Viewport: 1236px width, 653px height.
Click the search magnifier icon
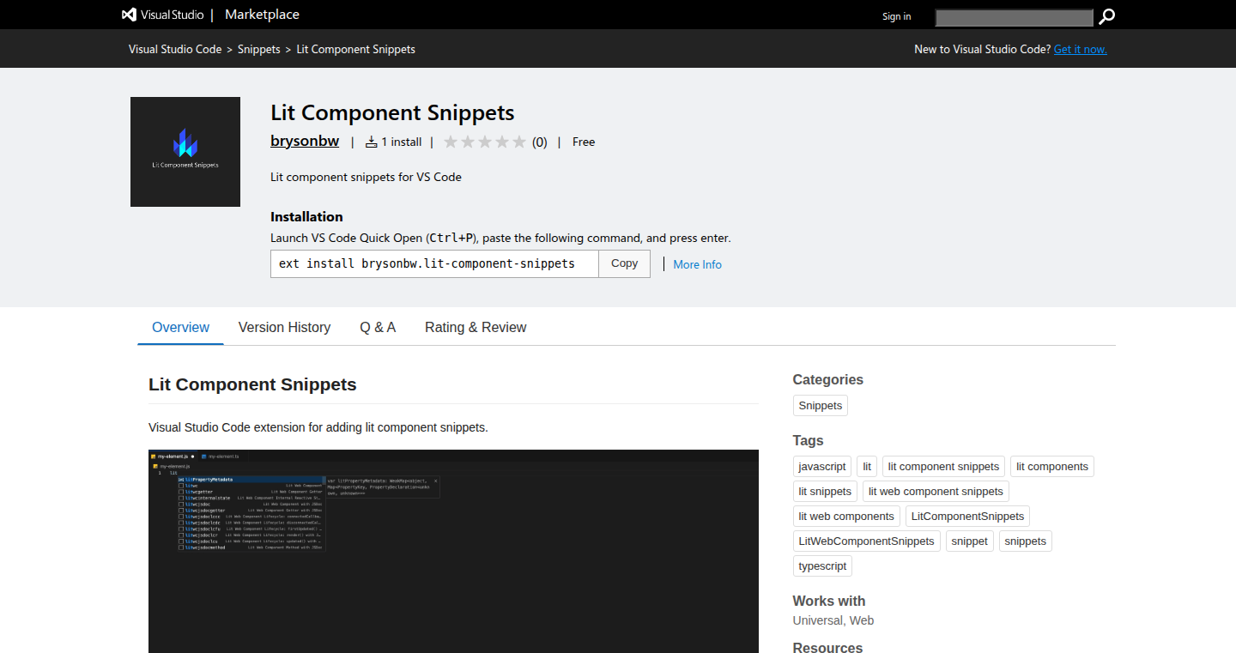pos(1106,16)
